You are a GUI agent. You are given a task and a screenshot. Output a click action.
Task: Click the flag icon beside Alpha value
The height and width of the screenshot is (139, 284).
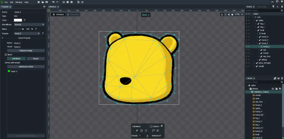tap(36, 29)
